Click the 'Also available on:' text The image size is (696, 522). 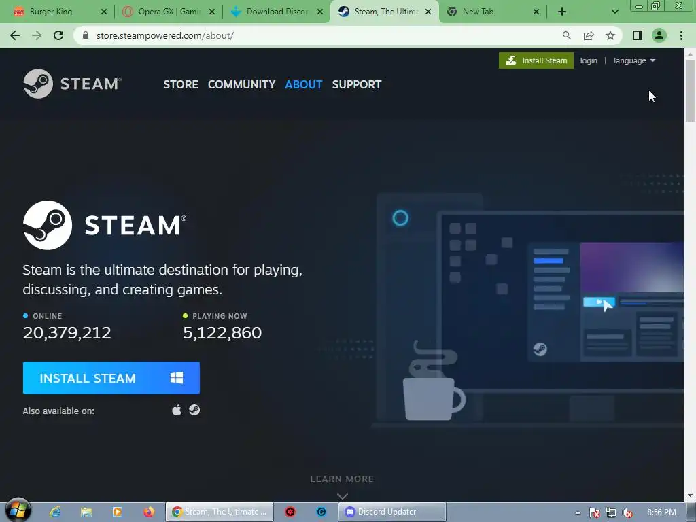58,411
